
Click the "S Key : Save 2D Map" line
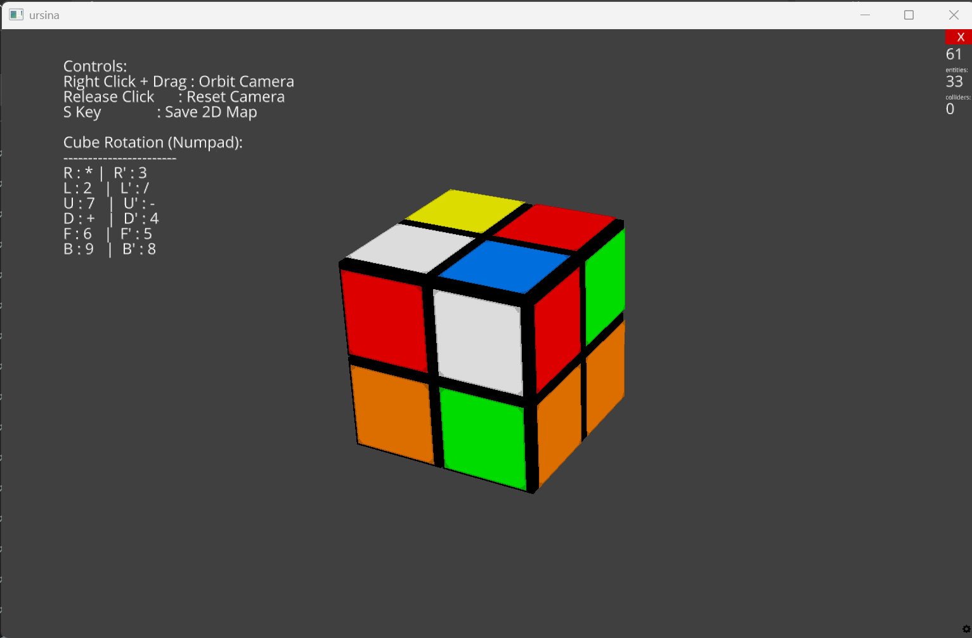(160, 112)
